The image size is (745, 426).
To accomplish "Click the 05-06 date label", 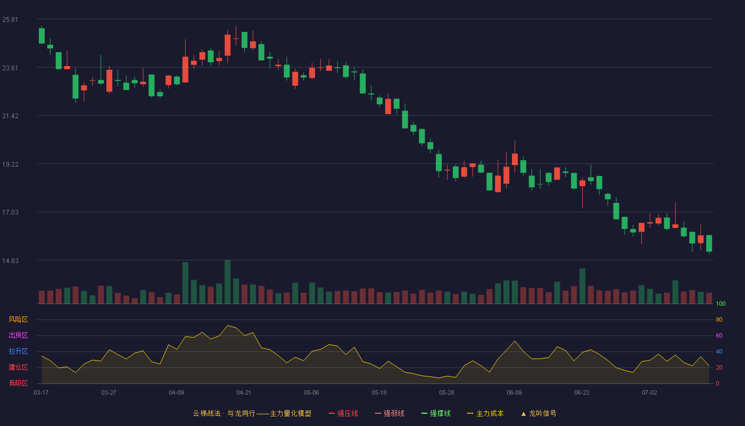I will click(x=311, y=392).
